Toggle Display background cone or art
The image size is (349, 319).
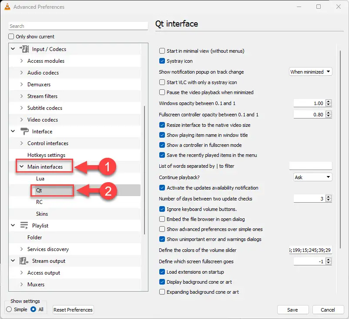tap(162, 282)
